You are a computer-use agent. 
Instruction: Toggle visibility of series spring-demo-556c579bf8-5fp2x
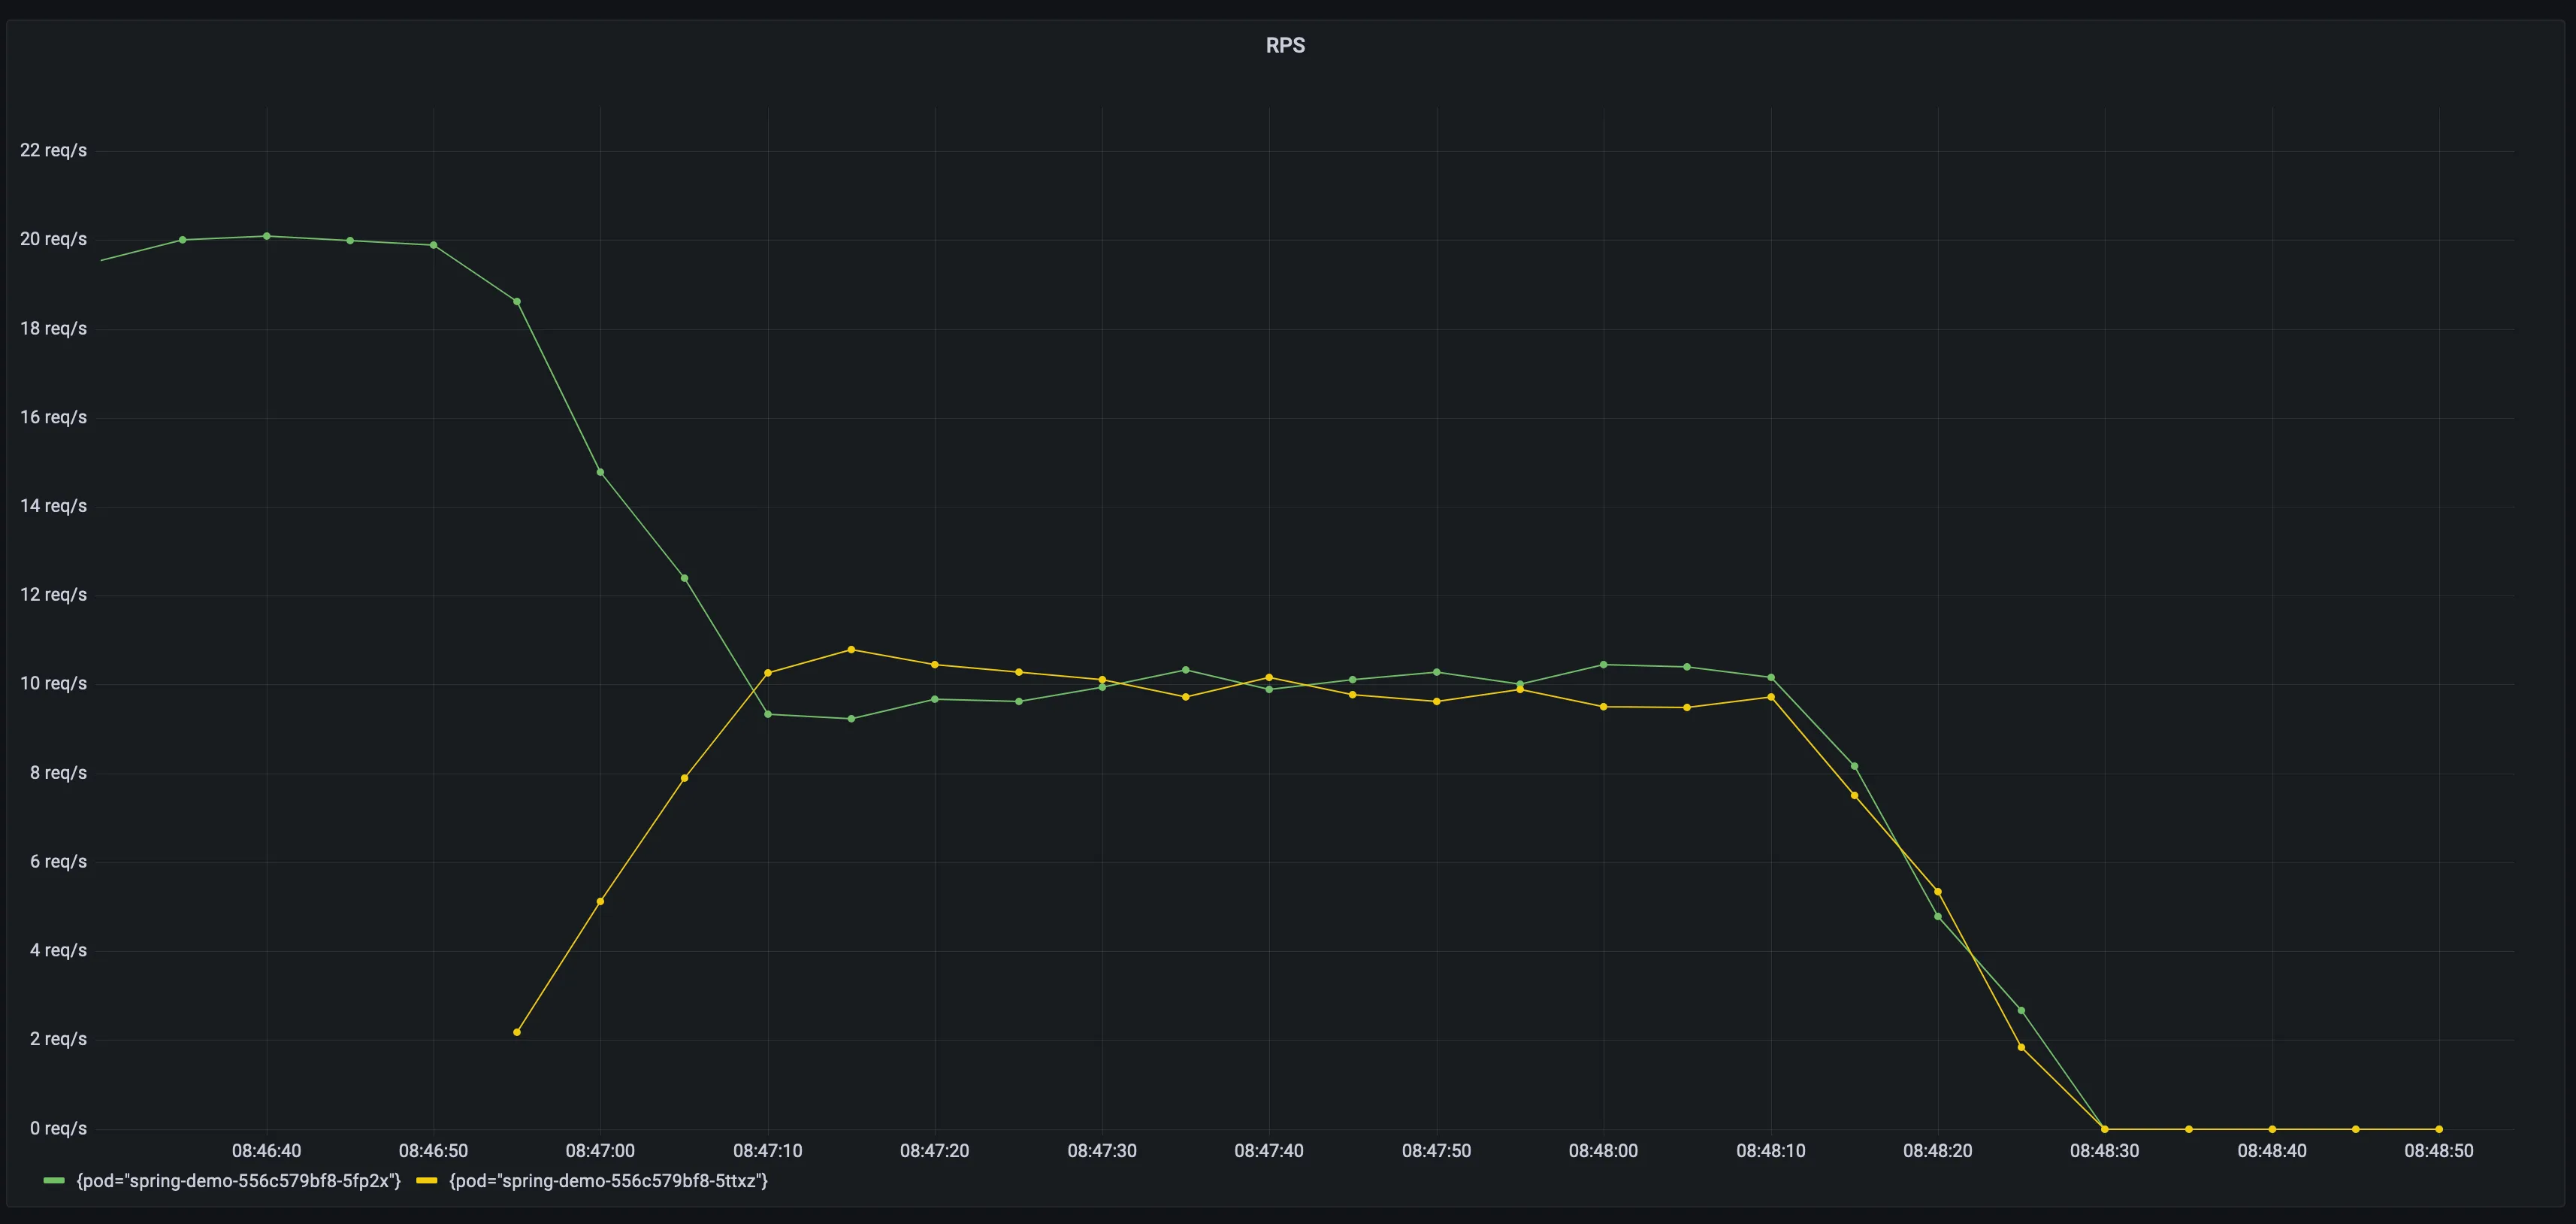237,1181
